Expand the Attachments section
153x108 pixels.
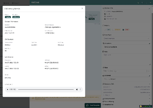pos(150,105)
